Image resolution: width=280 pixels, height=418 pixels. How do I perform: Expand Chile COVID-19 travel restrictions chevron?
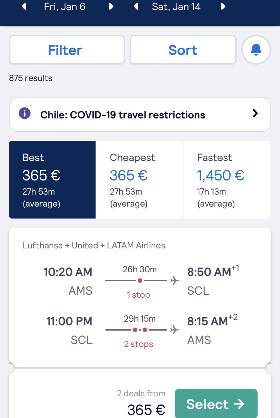click(x=255, y=113)
